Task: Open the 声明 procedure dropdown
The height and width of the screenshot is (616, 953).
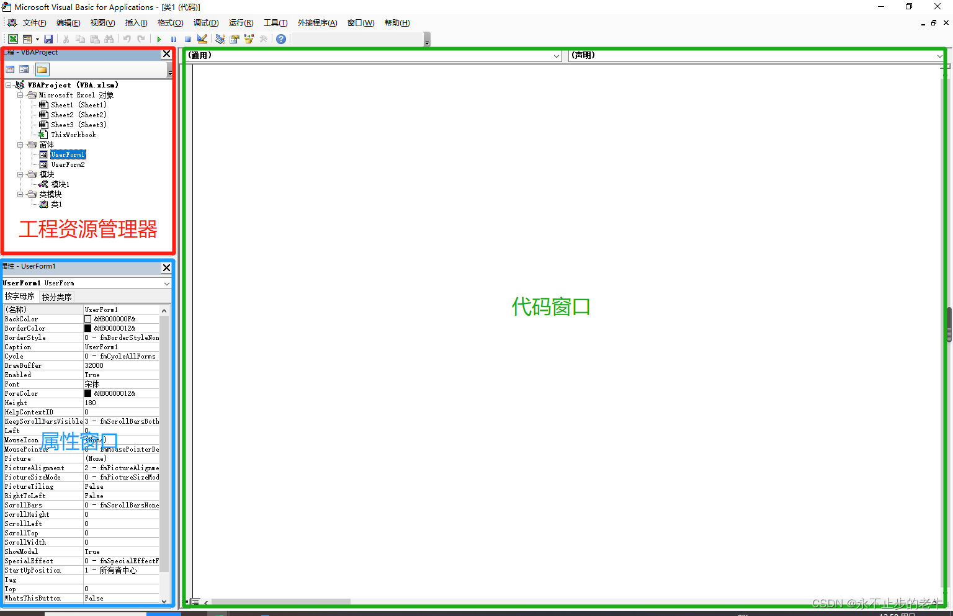Action: coord(940,56)
